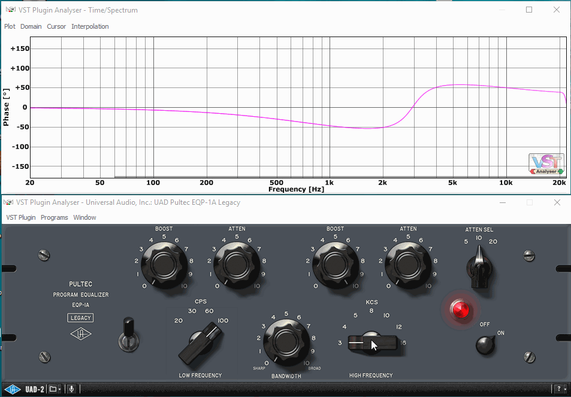Image resolution: width=571 pixels, height=397 pixels.
Task: Click the 60 label on the CPS selector
Action: point(209,311)
